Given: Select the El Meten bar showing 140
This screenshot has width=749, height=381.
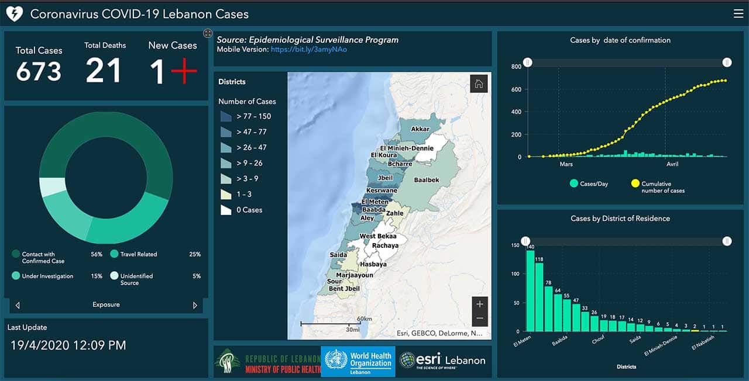Looking at the screenshot, I should (x=530, y=291).
